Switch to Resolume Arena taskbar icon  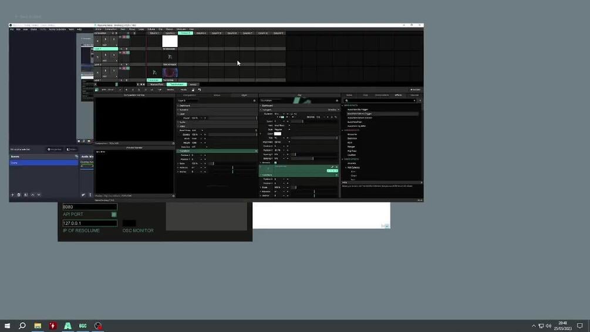(68, 326)
